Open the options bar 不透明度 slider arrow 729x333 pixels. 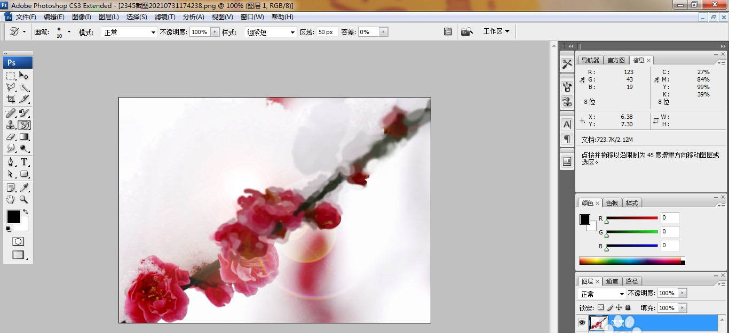tap(215, 32)
